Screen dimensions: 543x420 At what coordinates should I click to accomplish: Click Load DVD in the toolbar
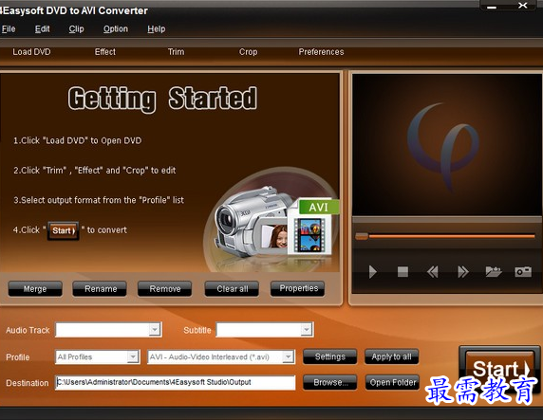[31, 52]
